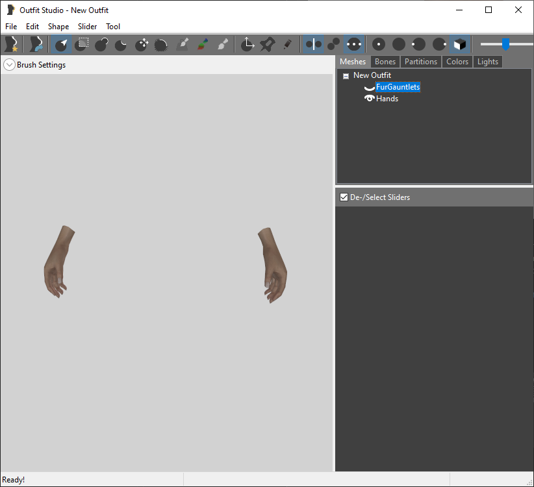Select the New Outfit tree label
The height and width of the screenshot is (487, 534).
pos(372,75)
